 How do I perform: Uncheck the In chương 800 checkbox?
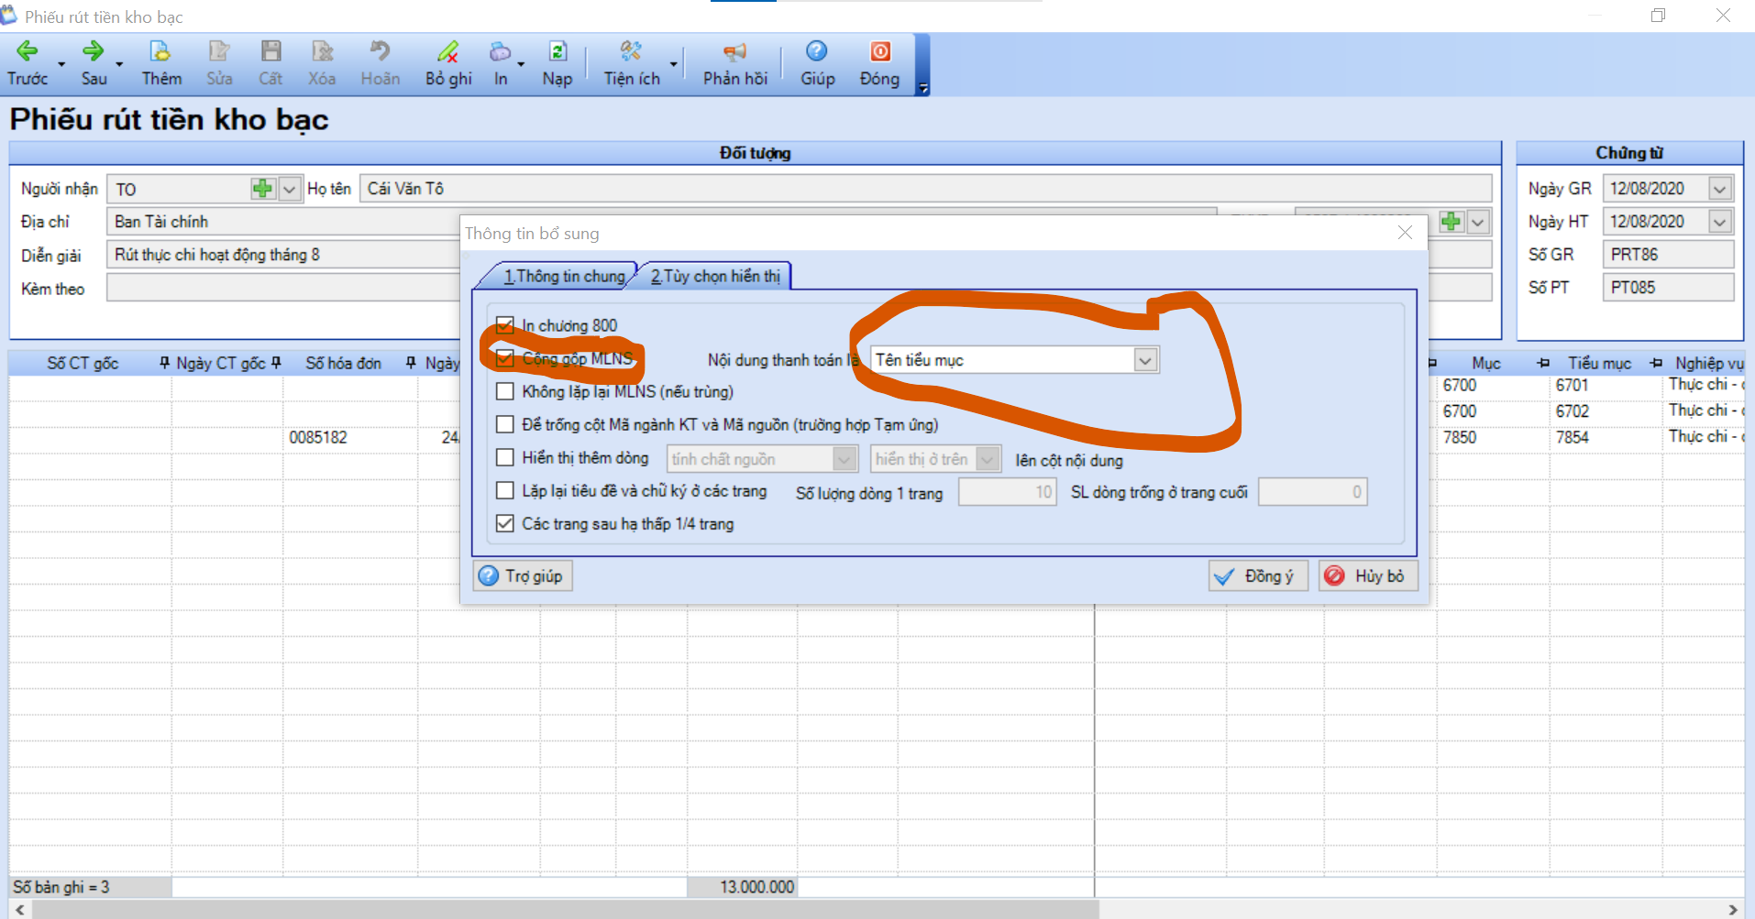point(504,325)
